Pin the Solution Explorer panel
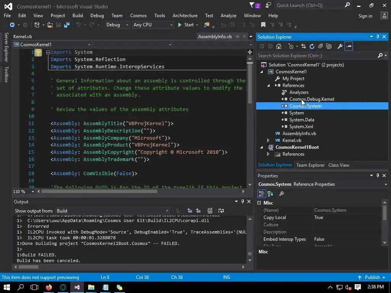Viewport: 391px width, 293px height. [x=378, y=37]
